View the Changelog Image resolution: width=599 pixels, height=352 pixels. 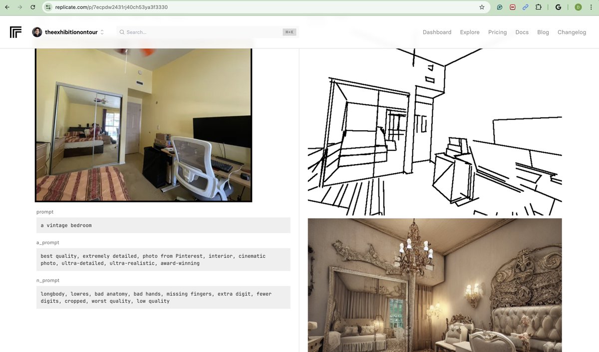[x=572, y=32]
